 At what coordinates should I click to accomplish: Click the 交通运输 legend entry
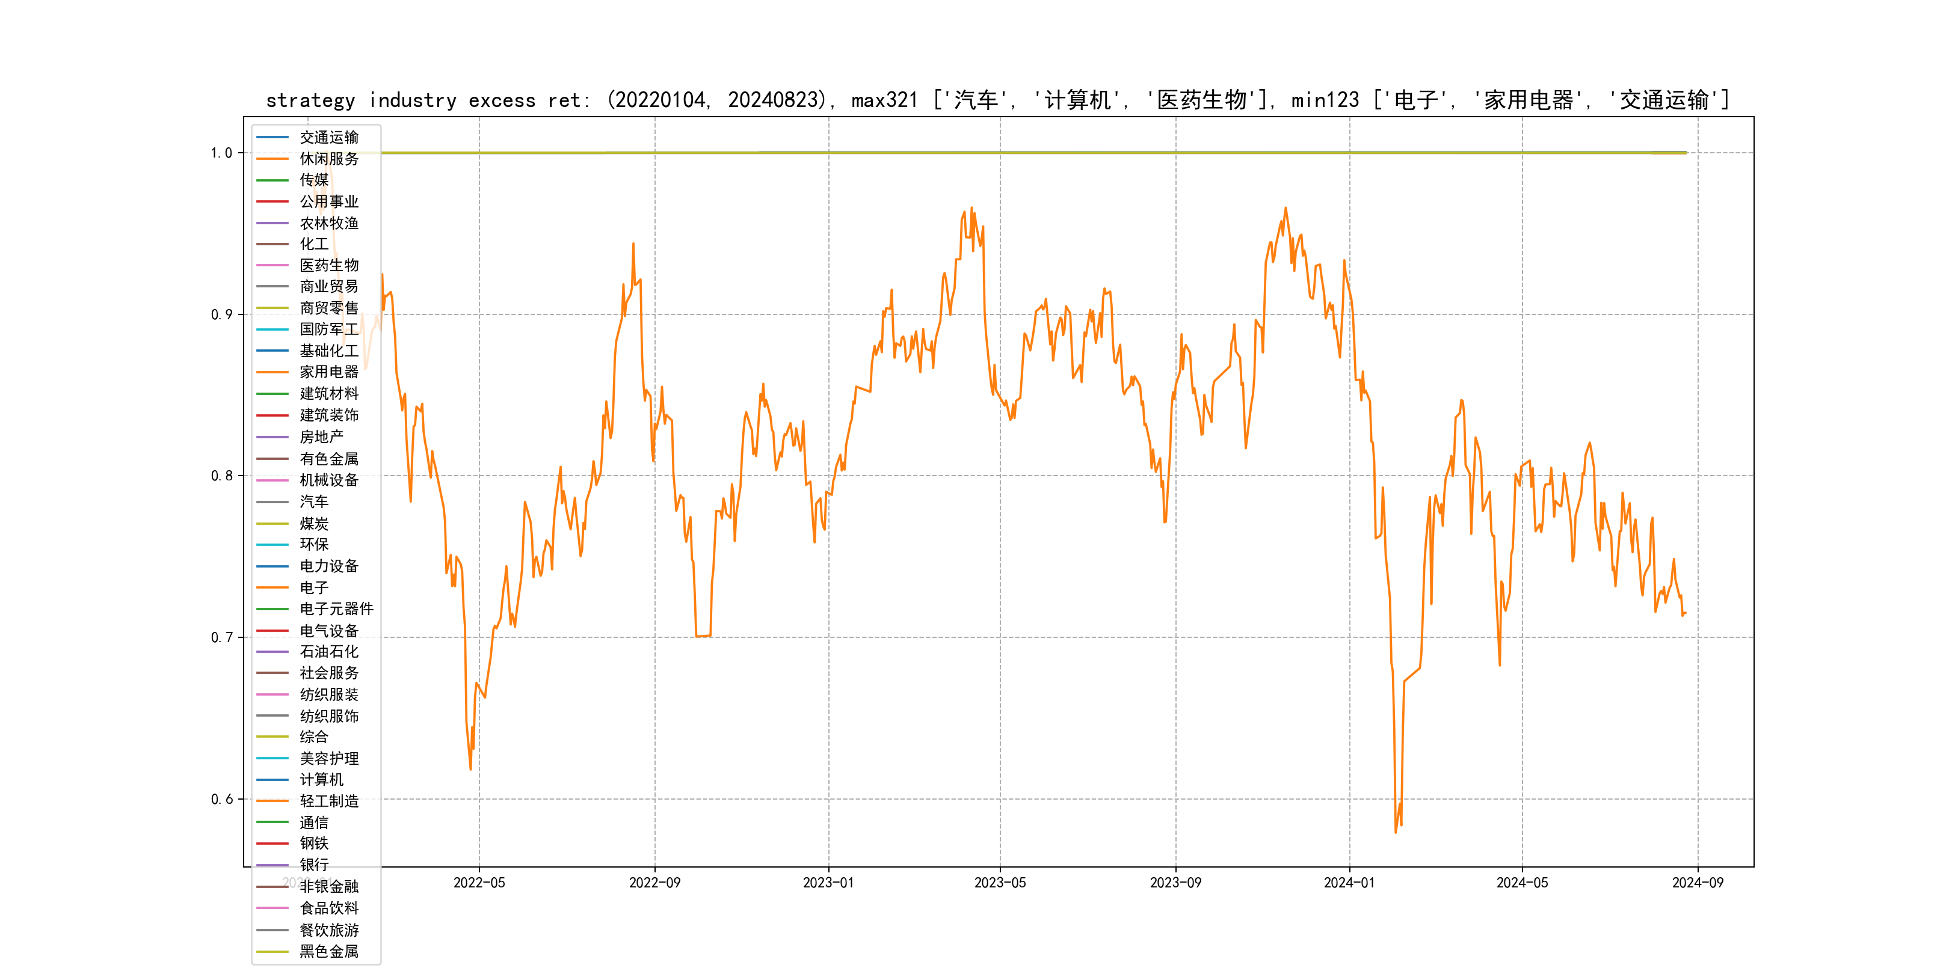[x=328, y=138]
